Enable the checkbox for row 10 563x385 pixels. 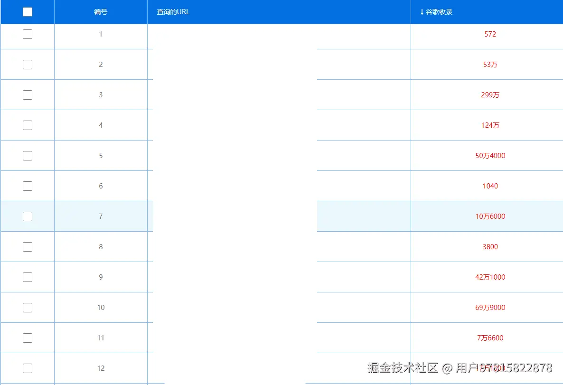point(27,307)
